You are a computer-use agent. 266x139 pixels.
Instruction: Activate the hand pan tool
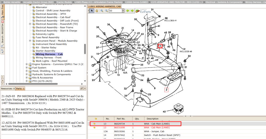pyautogui.click(x=97, y=11)
